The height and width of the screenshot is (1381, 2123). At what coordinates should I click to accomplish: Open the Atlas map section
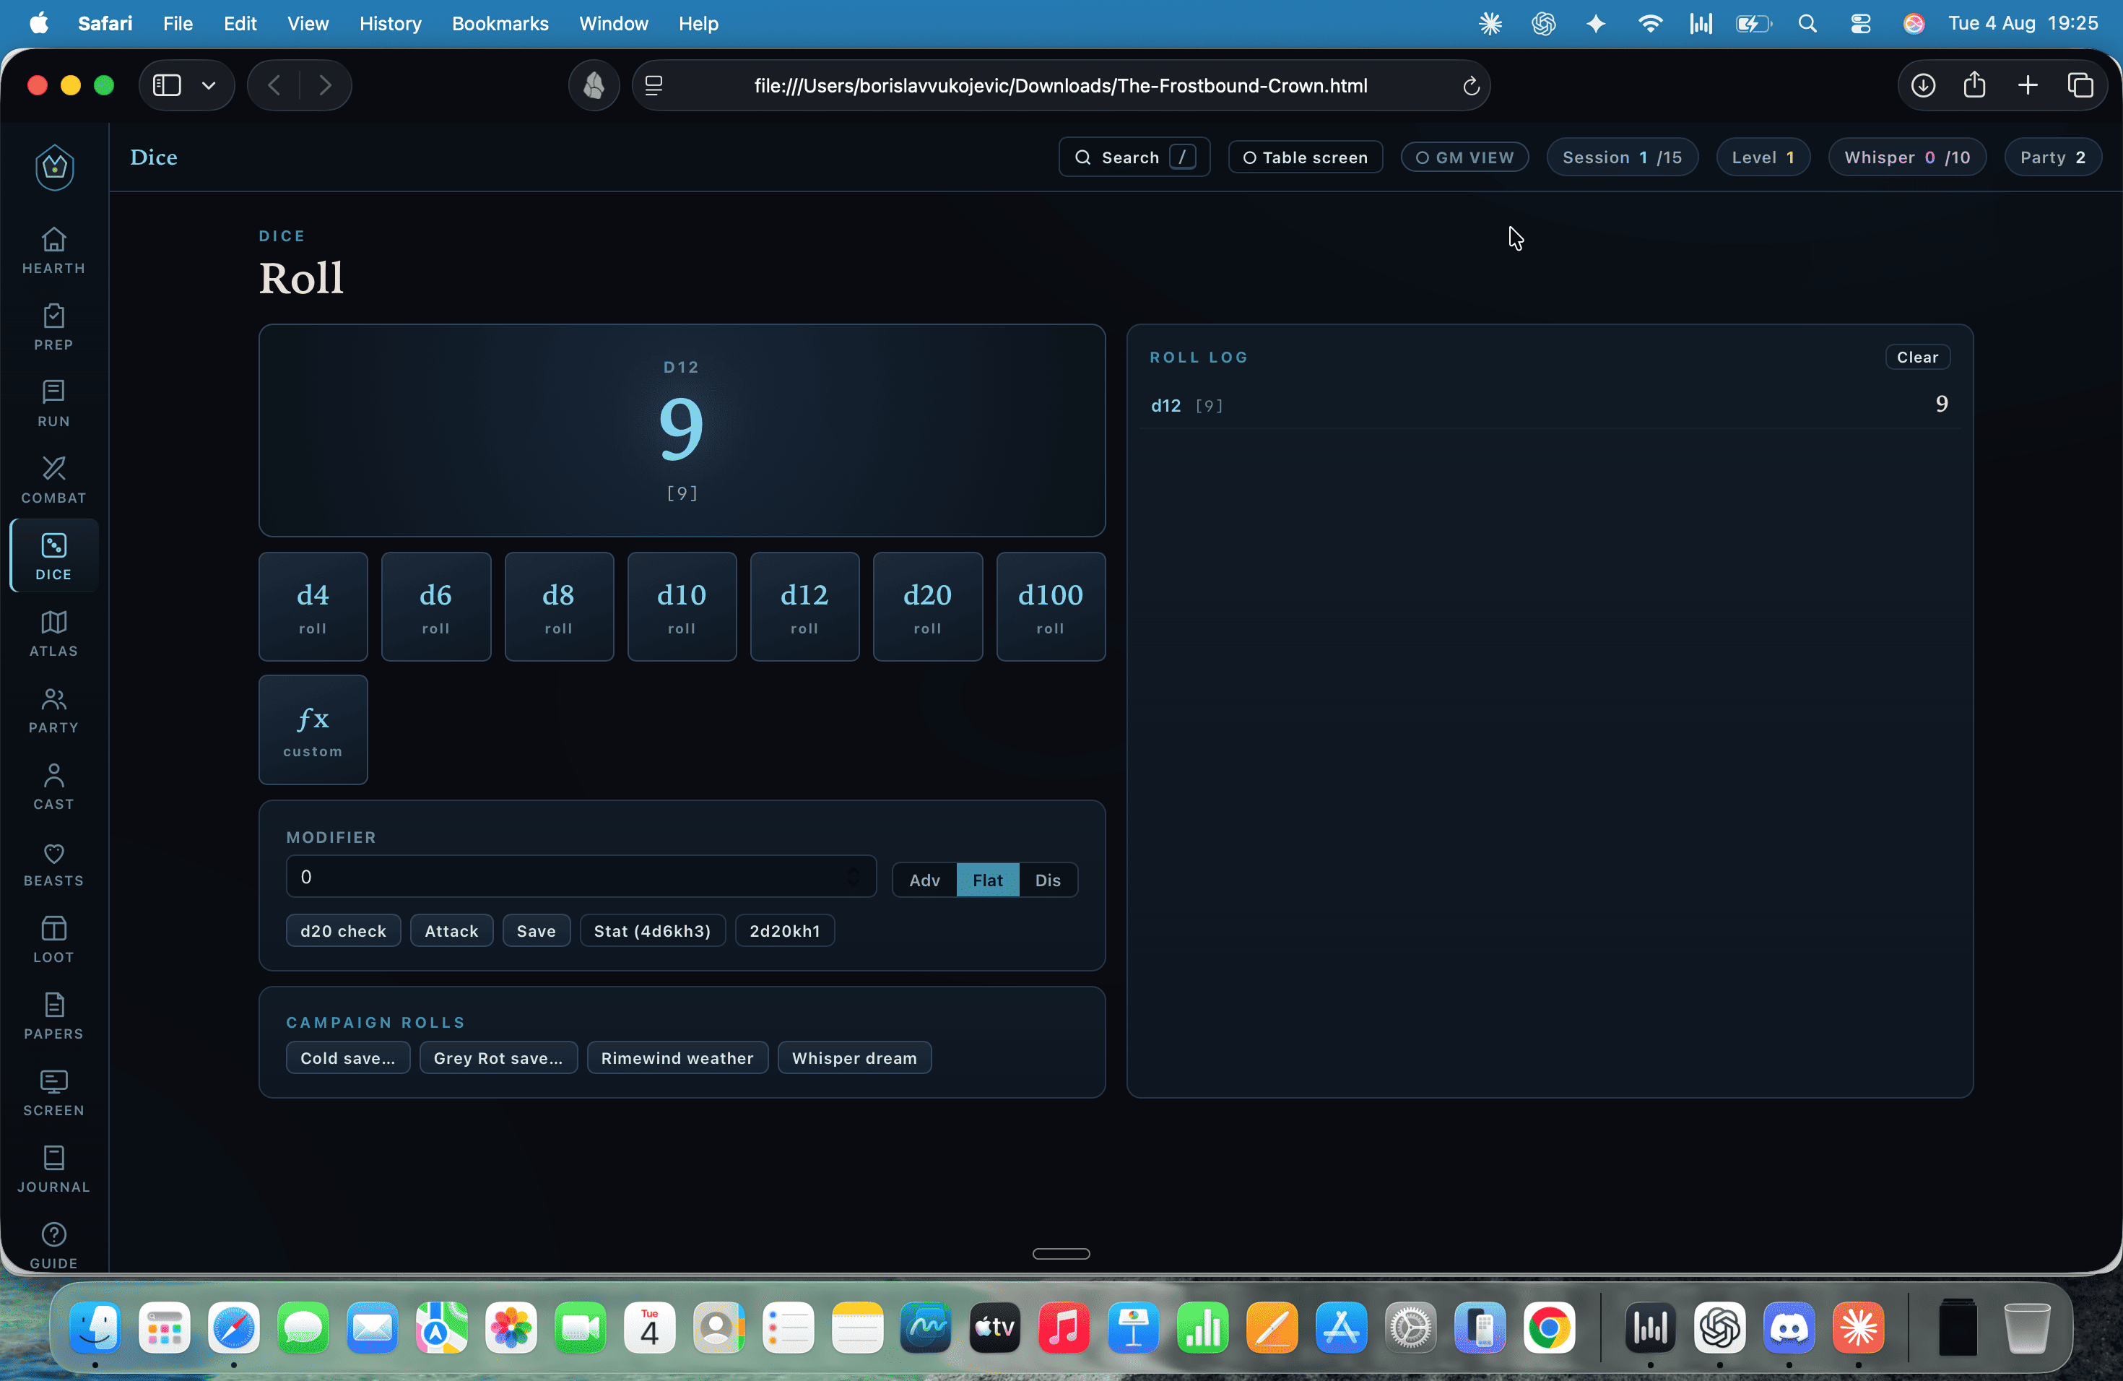coord(53,633)
